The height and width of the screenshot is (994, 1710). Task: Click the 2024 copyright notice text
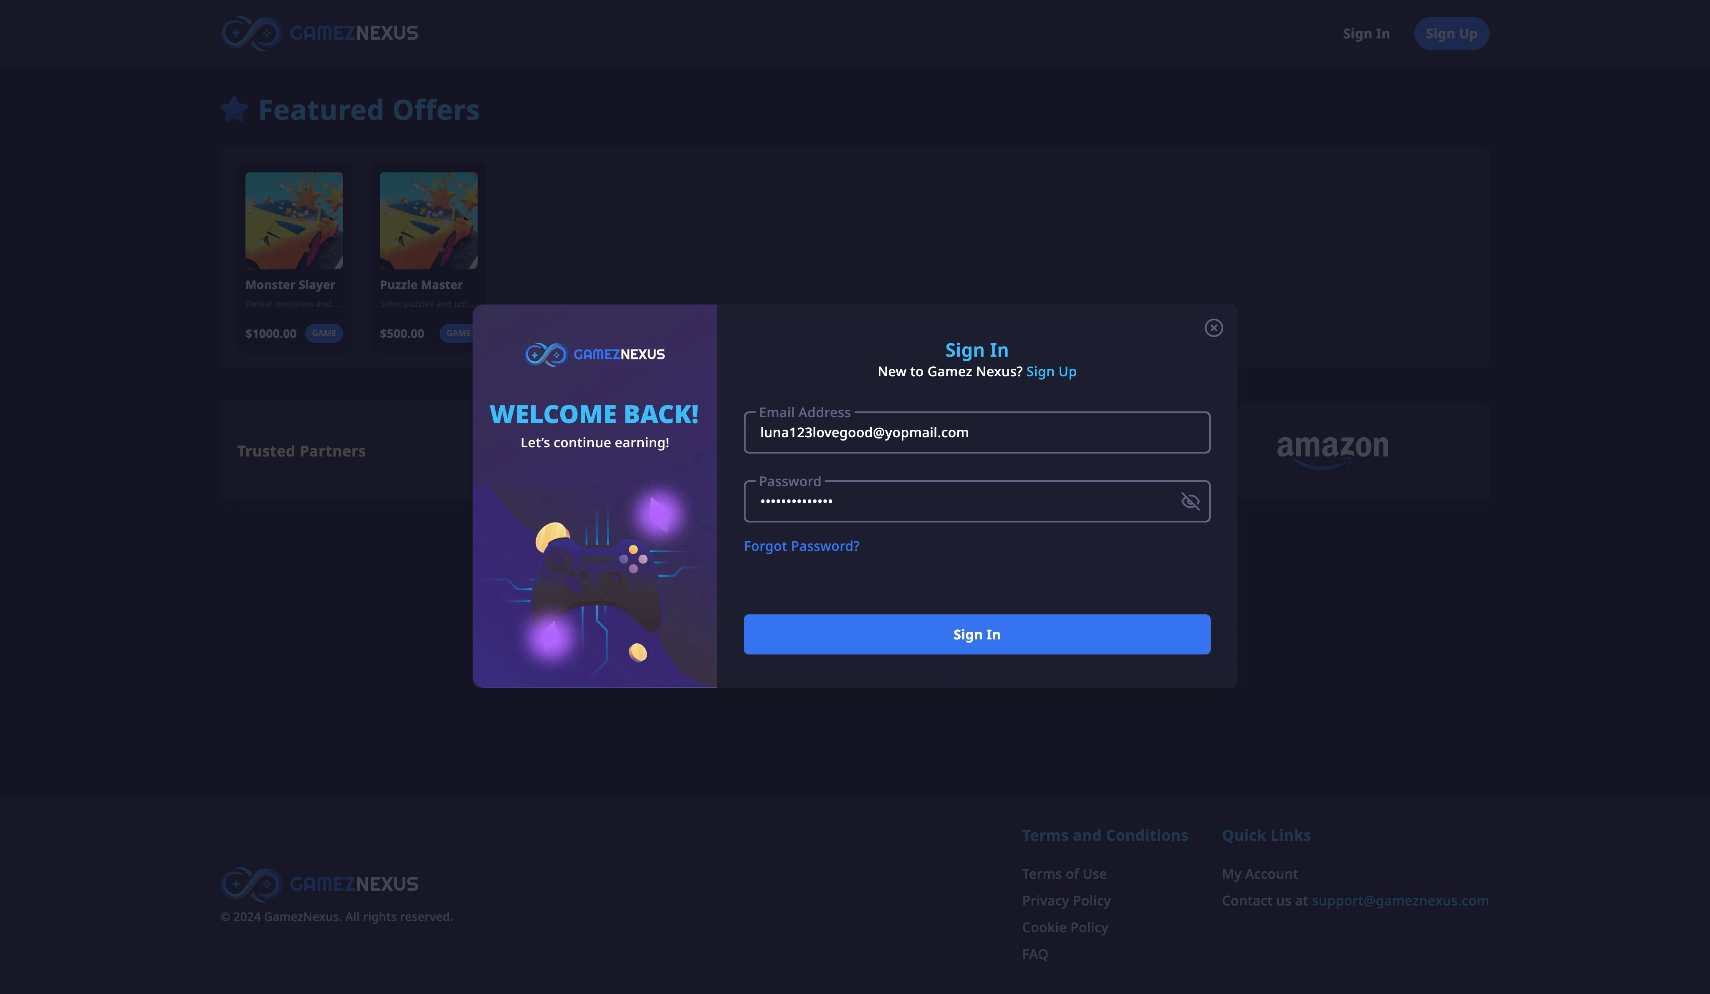click(336, 917)
